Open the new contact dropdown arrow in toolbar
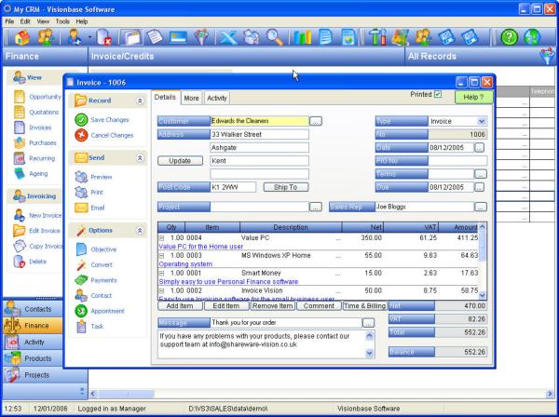Image resolution: width=559 pixels, height=417 pixels. click(89, 37)
